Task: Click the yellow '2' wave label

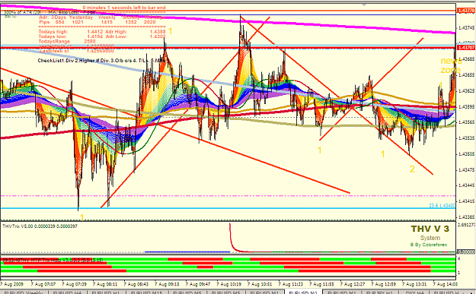Action: click(412, 169)
